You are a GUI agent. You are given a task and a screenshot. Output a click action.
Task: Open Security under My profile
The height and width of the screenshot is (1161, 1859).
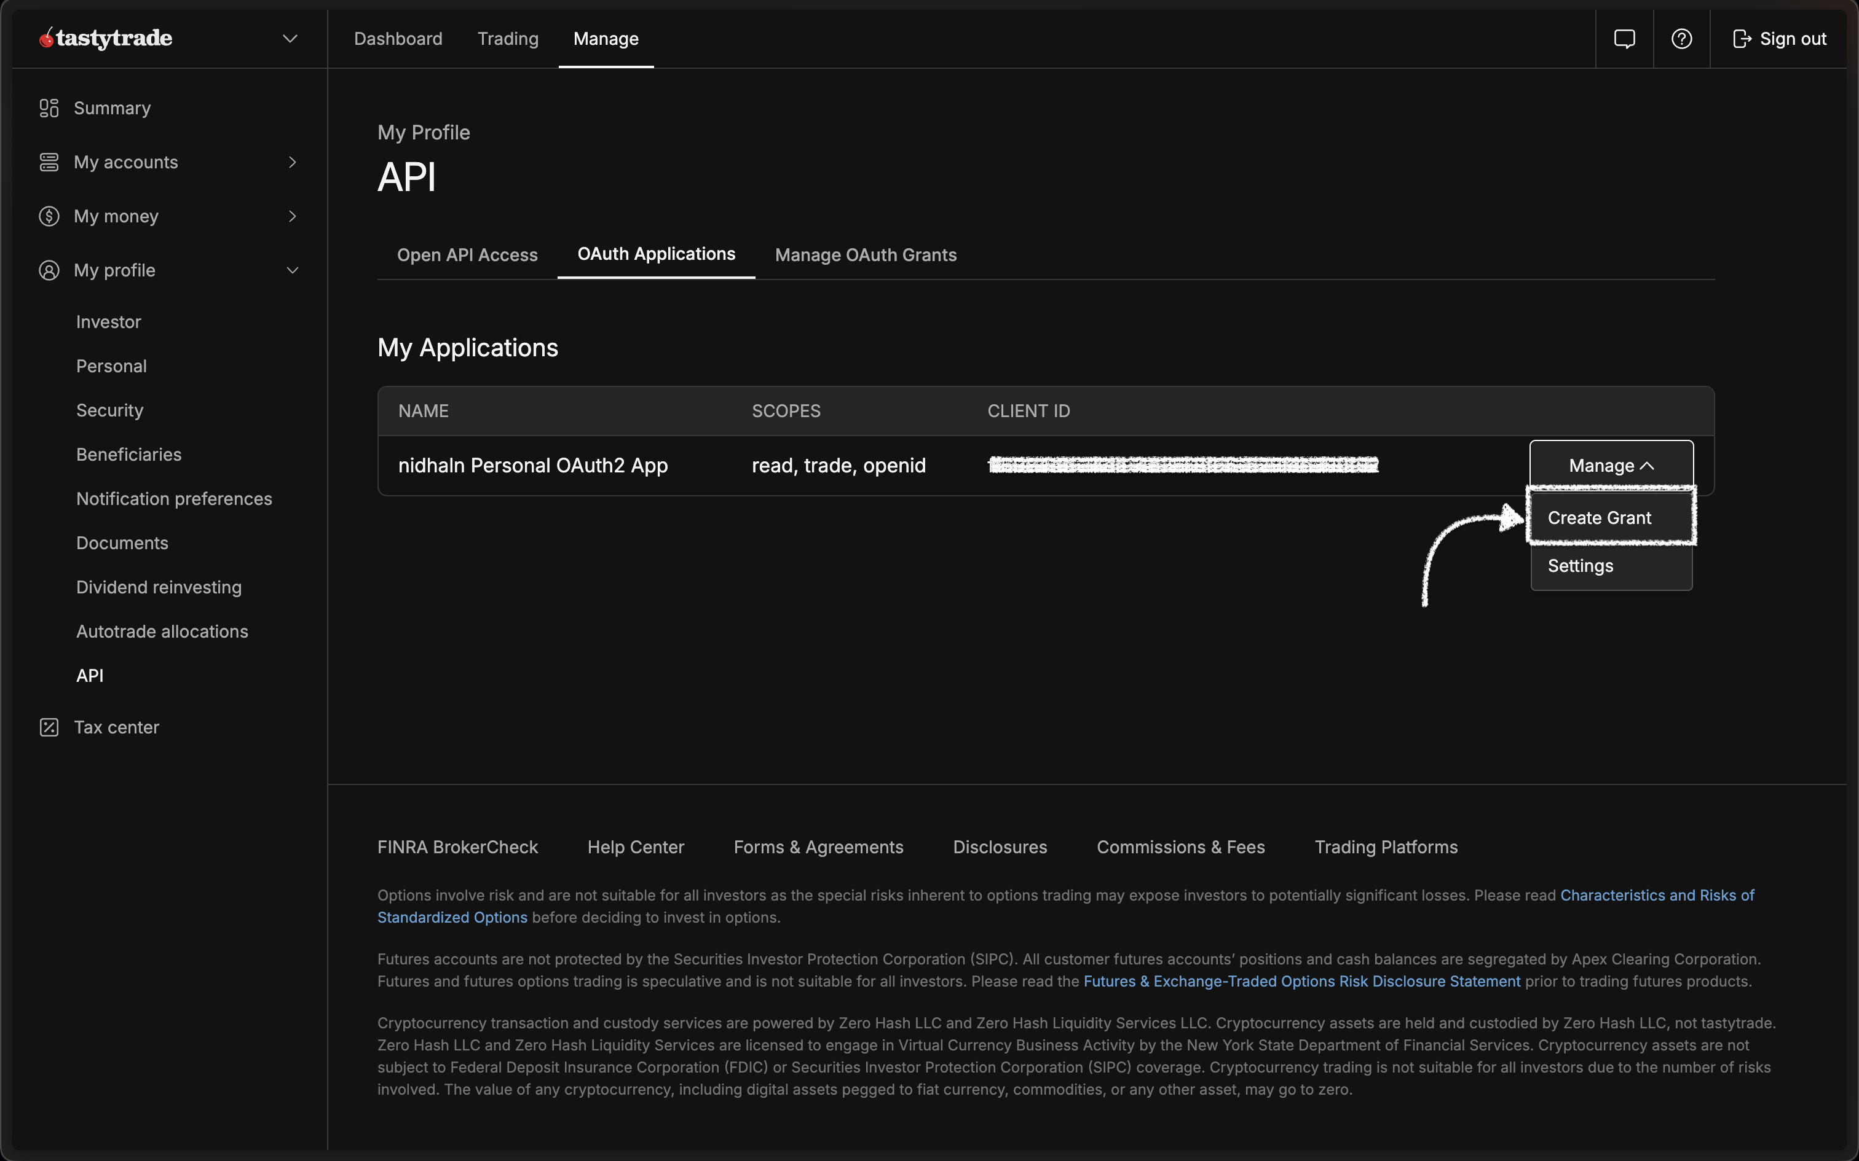pos(110,411)
